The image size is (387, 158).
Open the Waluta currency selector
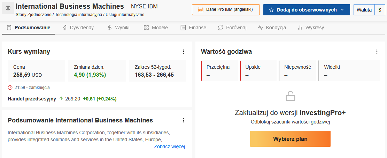coord(364,10)
